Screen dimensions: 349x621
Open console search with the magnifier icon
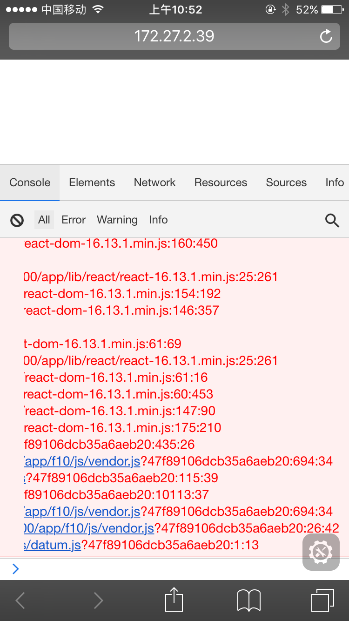pyautogui.click(x=332, y=219)
